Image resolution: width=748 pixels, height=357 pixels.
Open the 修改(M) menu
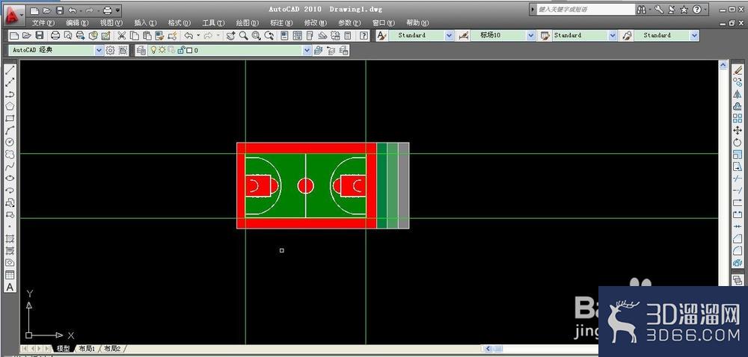tap(316, 23)
